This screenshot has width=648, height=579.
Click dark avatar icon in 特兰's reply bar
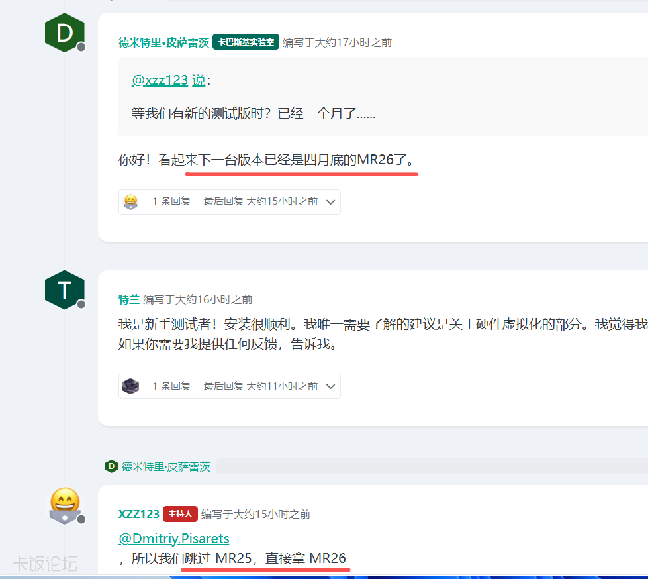(x=131, y=386)
